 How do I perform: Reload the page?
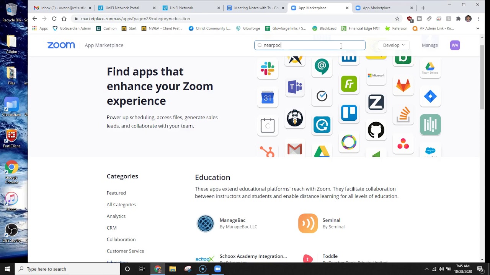[x=54, y=19]
